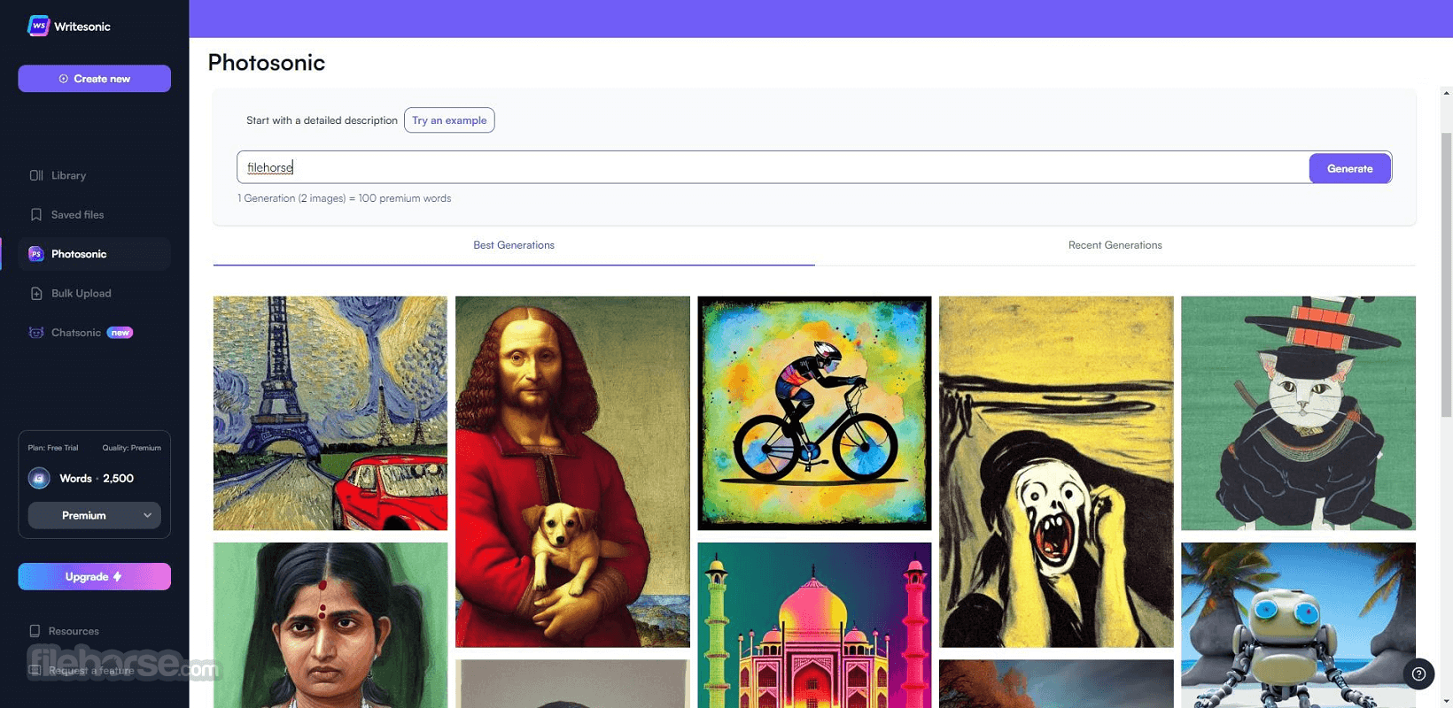Open the Chatsonic bot icon
The width and height of the screenshot is (1453, 708).
tap(36, 333)
